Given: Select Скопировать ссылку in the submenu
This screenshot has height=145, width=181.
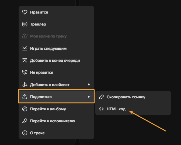Looking at the screenshot, I should 133,97.
